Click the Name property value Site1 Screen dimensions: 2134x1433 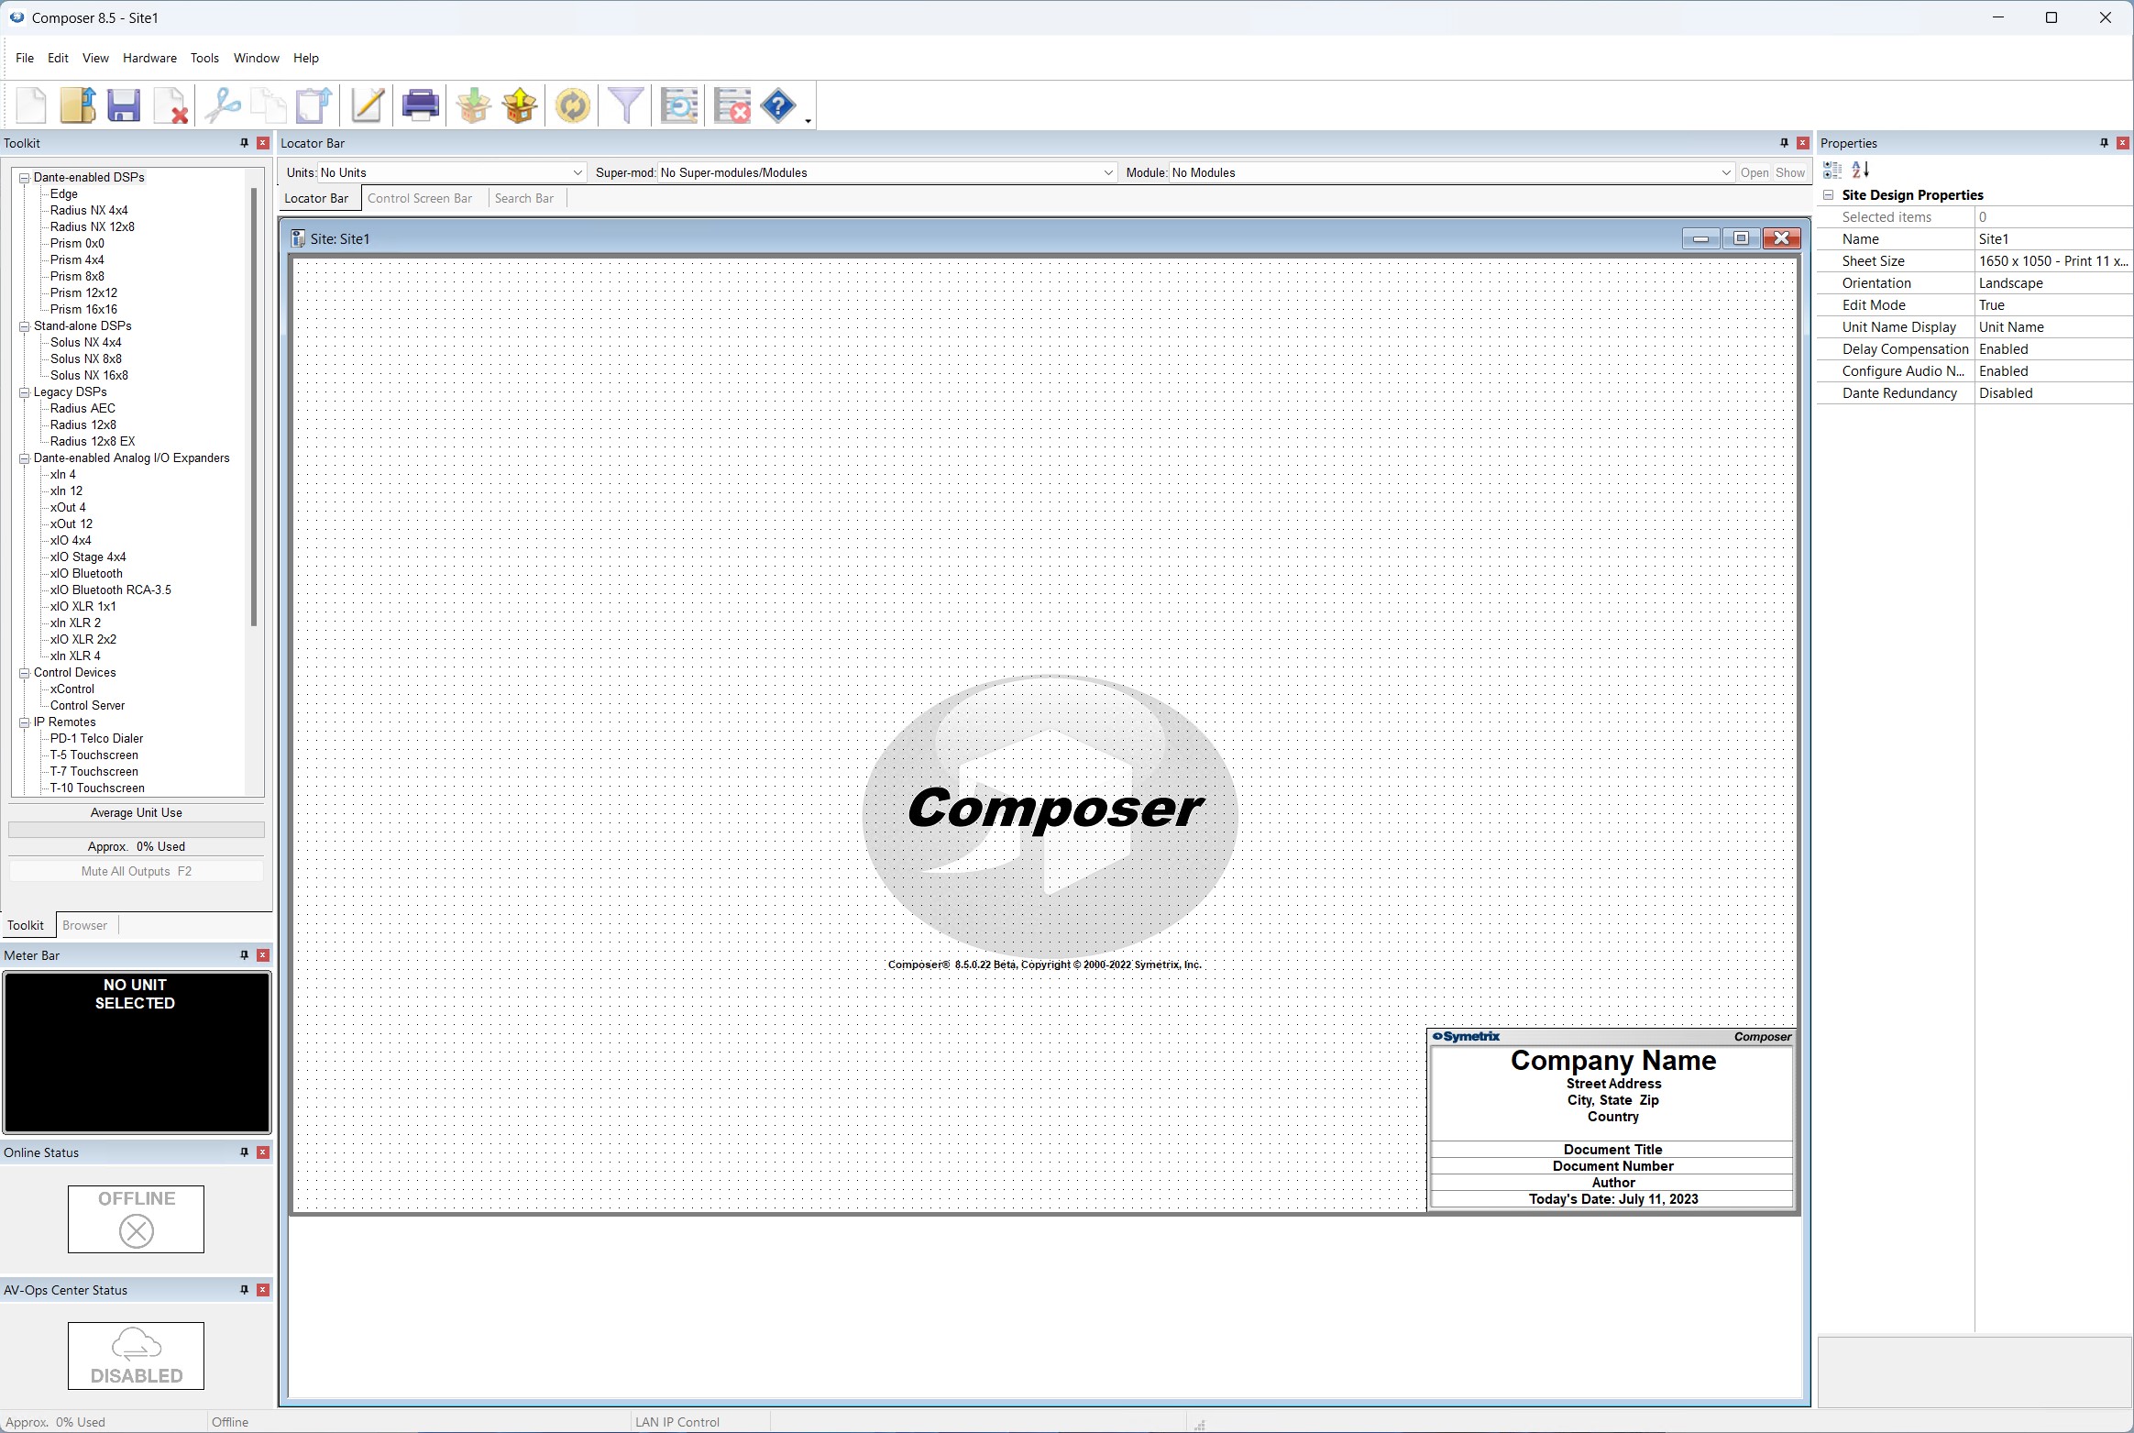(x=2053, y=239)
